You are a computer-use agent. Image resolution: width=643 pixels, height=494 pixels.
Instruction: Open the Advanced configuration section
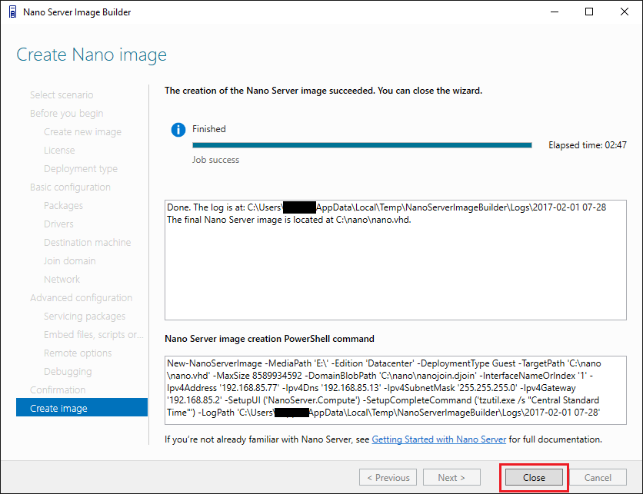pyautogui.click(x=82, y=297)
